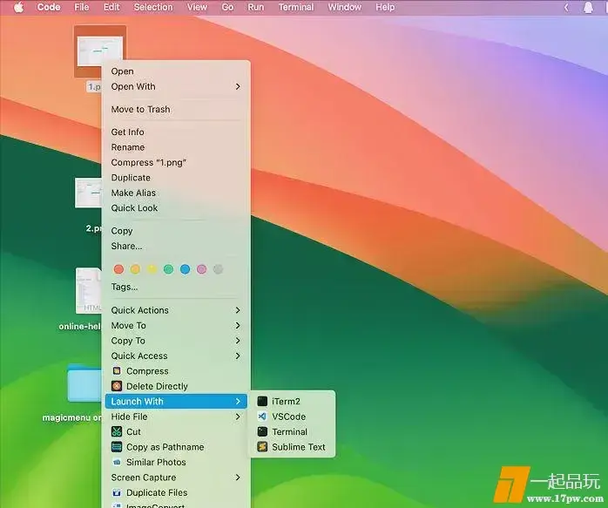This screenshot has height=508, width=608.
Task: Open the Help menu
Action: point(385,7)
